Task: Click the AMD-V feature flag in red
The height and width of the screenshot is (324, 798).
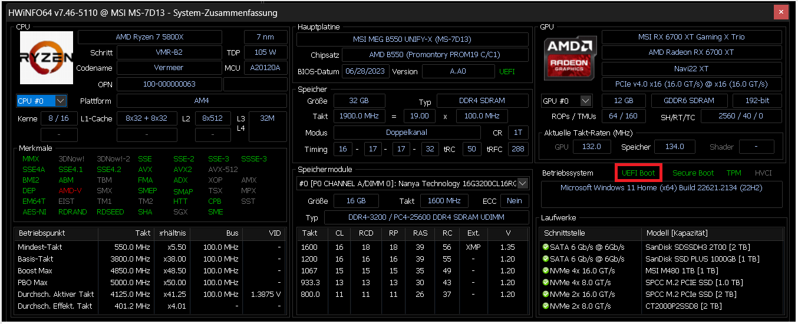Action: coord(70,191)
